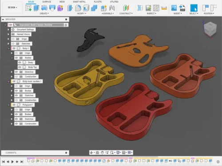The image size is (222, 166).
Task: Select the Shell tool
Action: (x=86, y=8)
